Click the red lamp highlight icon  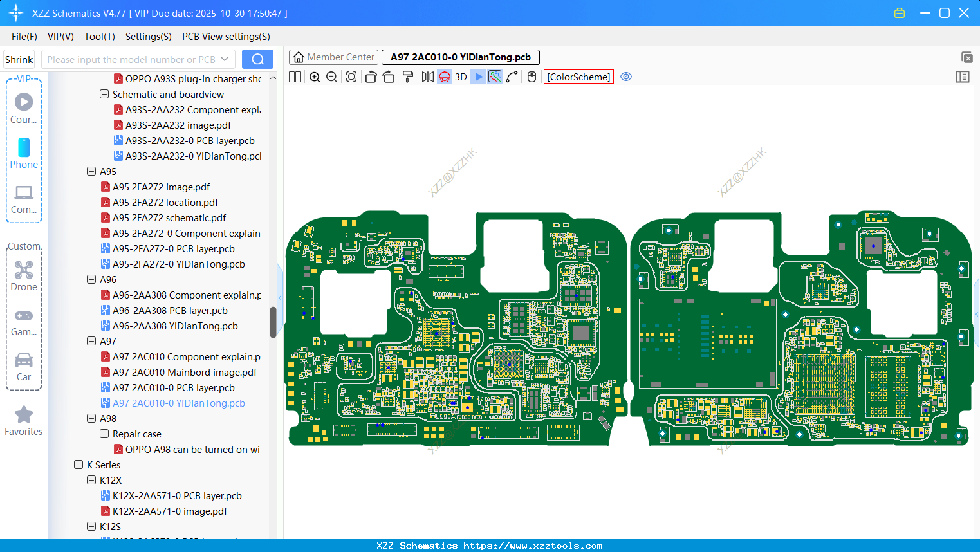[444, 77]
